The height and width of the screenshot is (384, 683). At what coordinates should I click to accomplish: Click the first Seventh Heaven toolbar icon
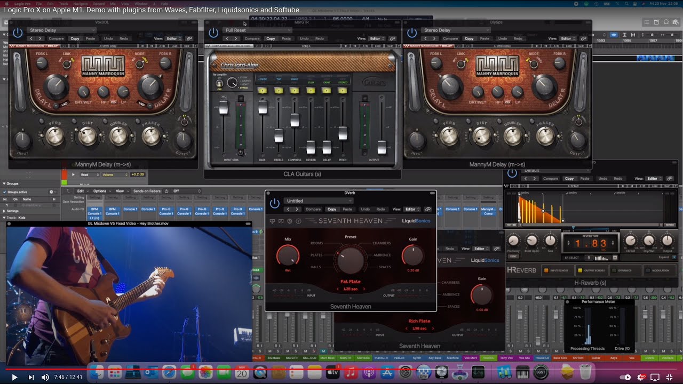pos(273,221)
